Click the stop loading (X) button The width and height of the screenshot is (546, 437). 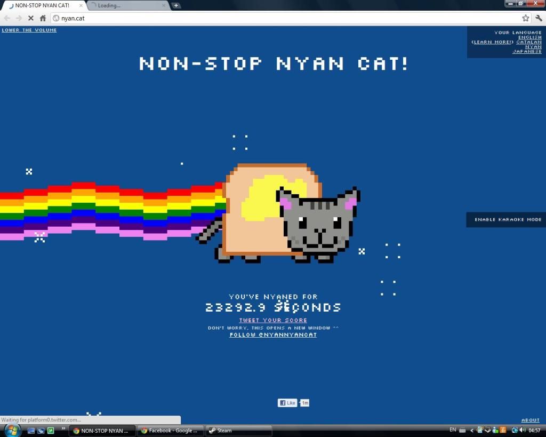(x=31, y=18)
